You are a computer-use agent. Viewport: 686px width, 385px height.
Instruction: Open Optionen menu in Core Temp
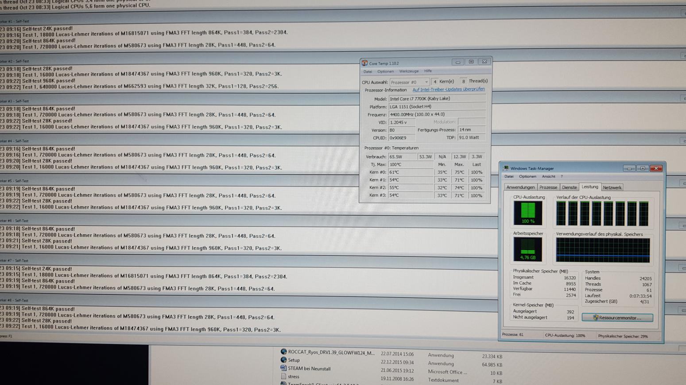[x=385, y=72]
